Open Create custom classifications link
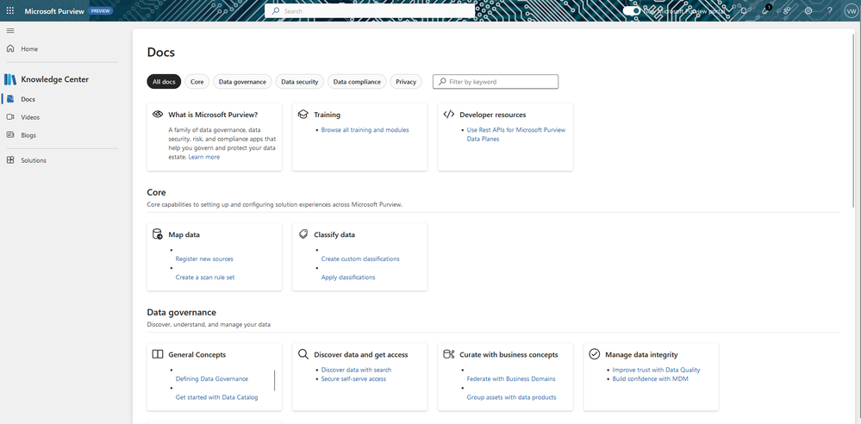This screenshot has width=861, height=424. click(360, 259)
